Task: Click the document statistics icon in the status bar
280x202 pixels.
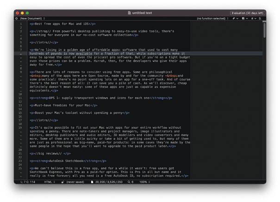Action: (x=91, y=183)
